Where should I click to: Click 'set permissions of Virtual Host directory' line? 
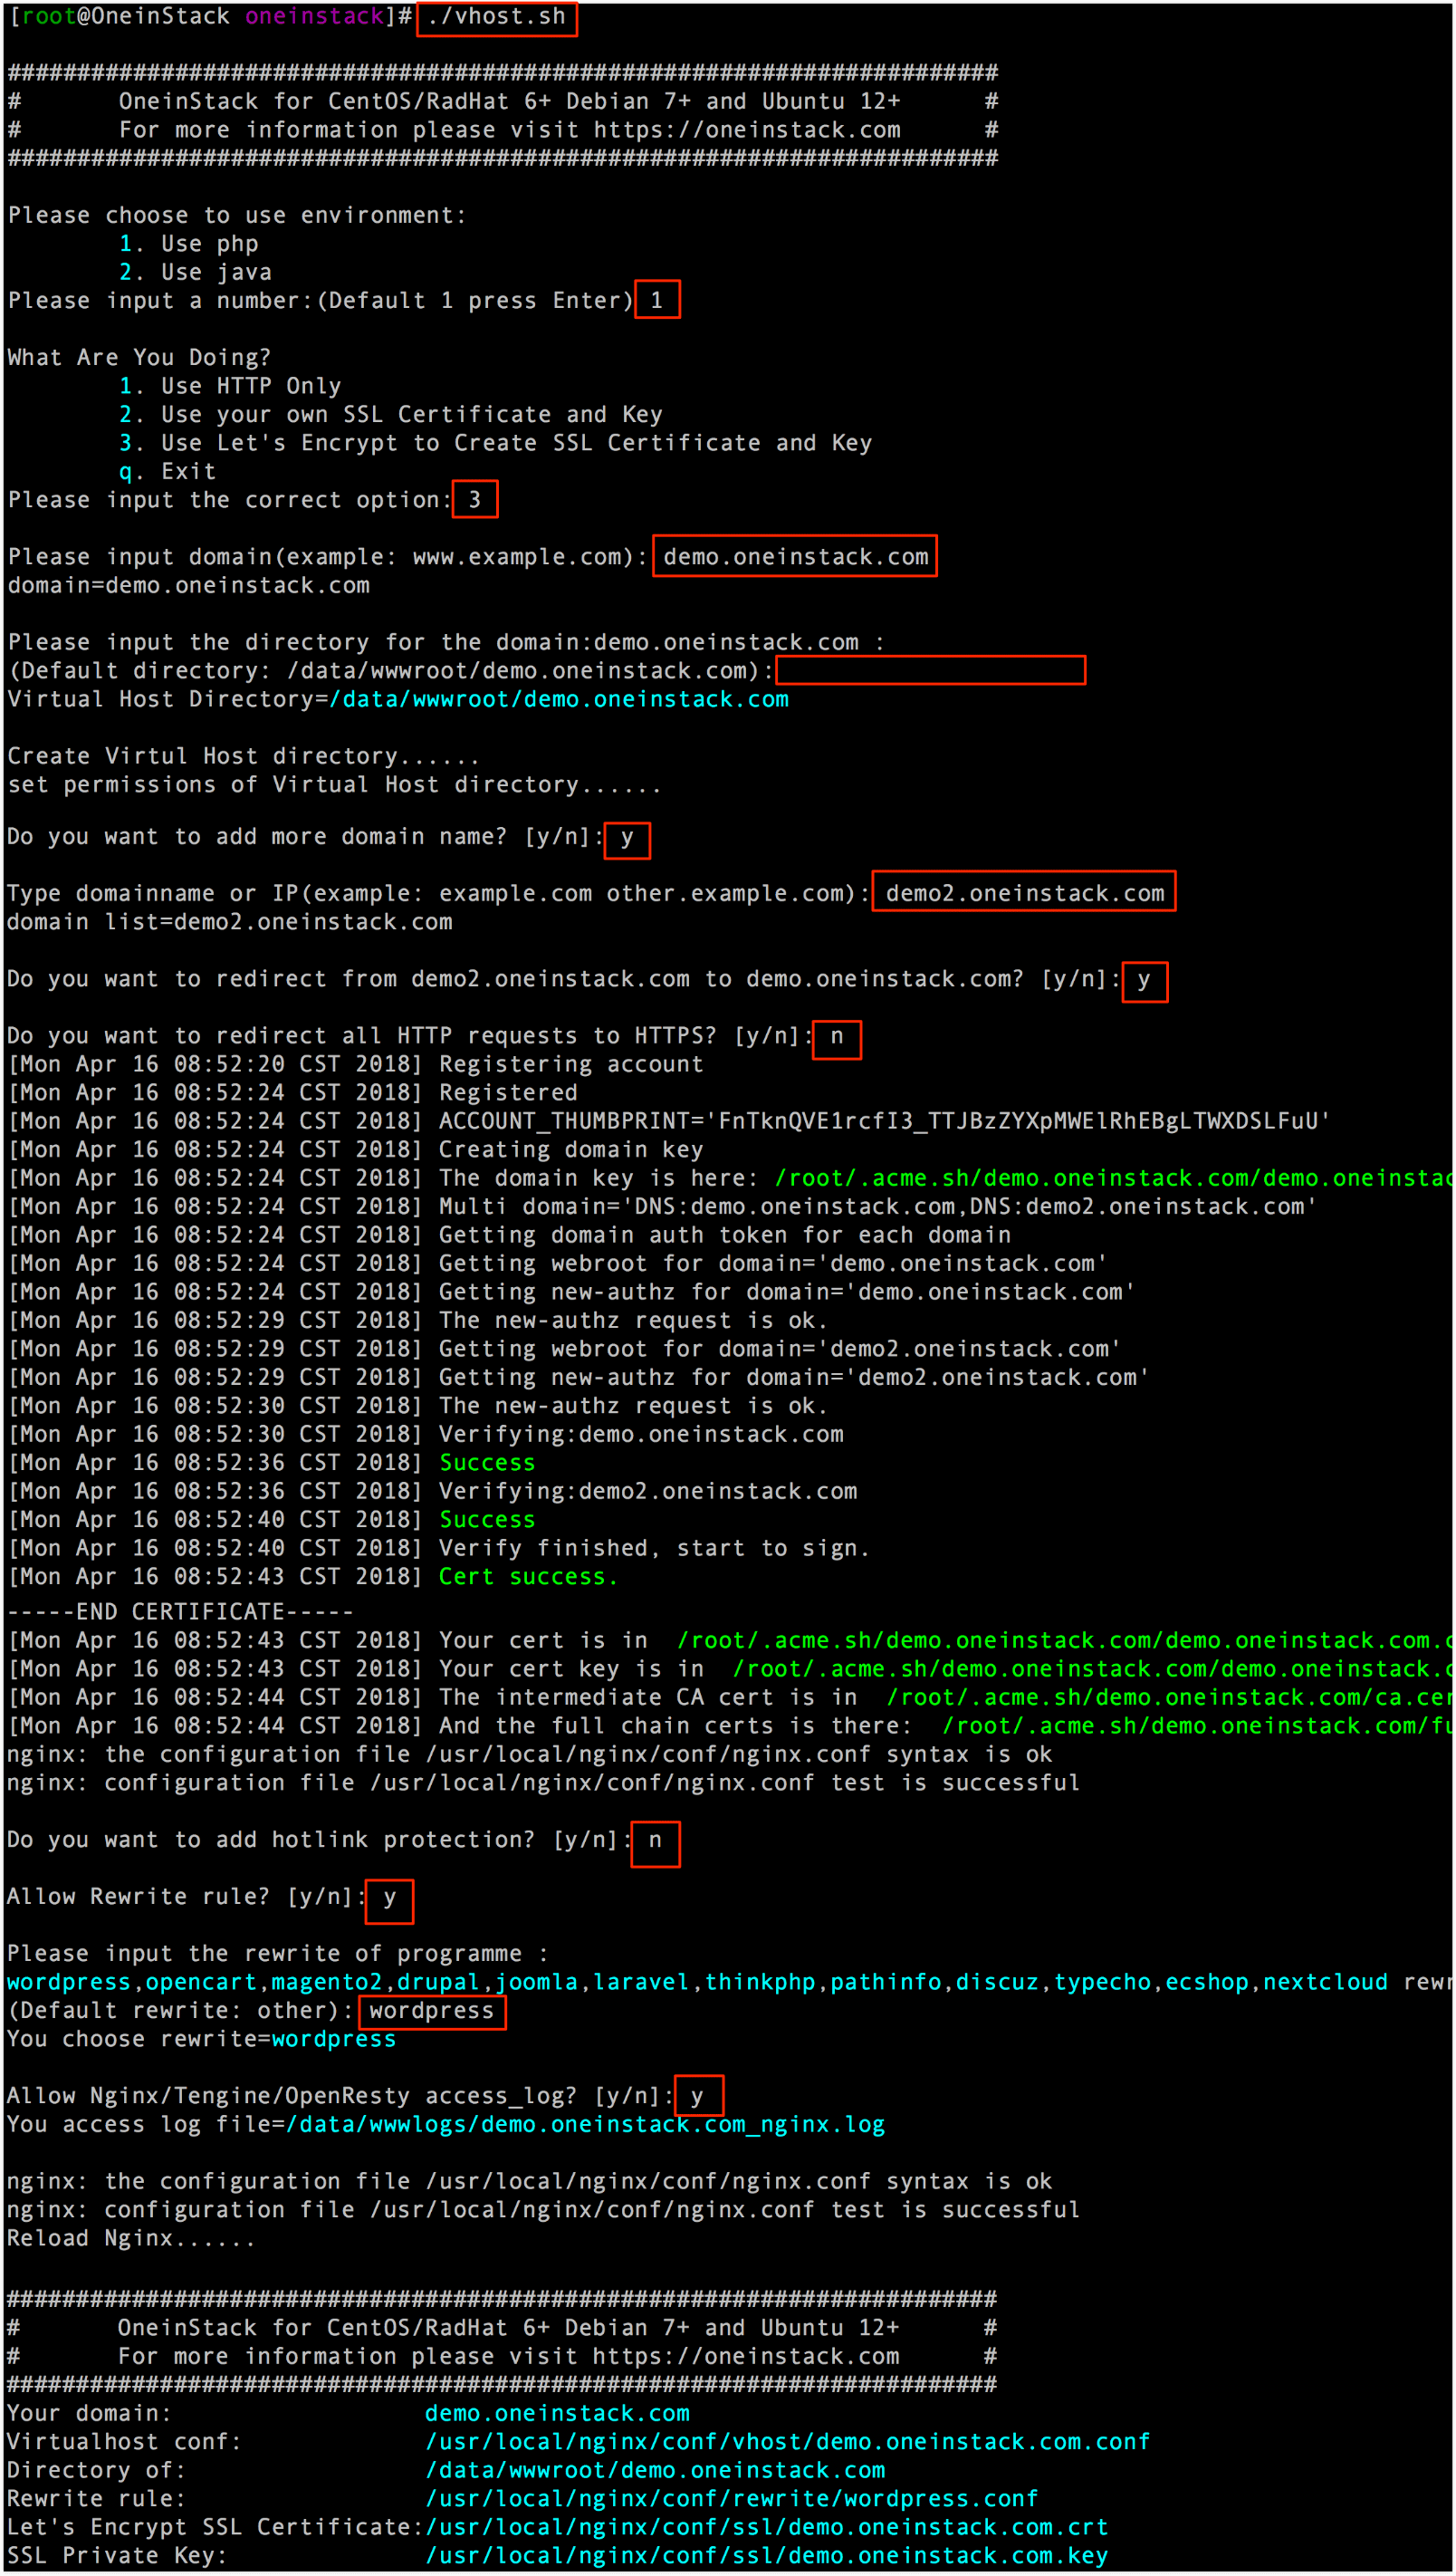[335, 785]
